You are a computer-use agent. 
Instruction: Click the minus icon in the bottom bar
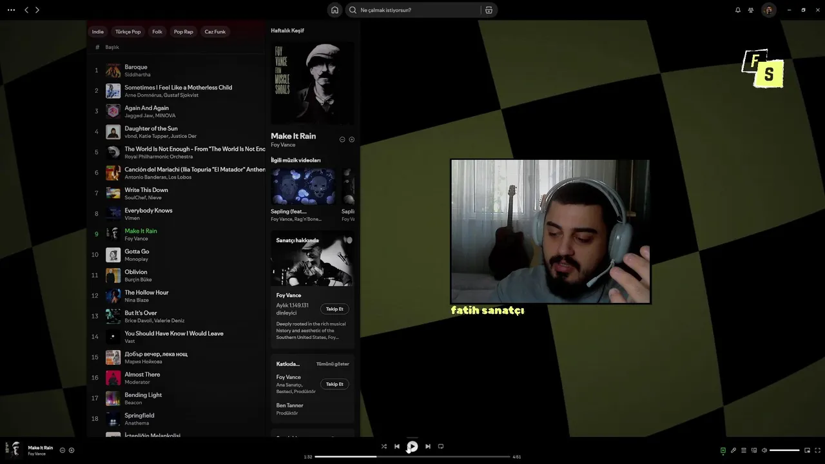[x=63, y=450]
